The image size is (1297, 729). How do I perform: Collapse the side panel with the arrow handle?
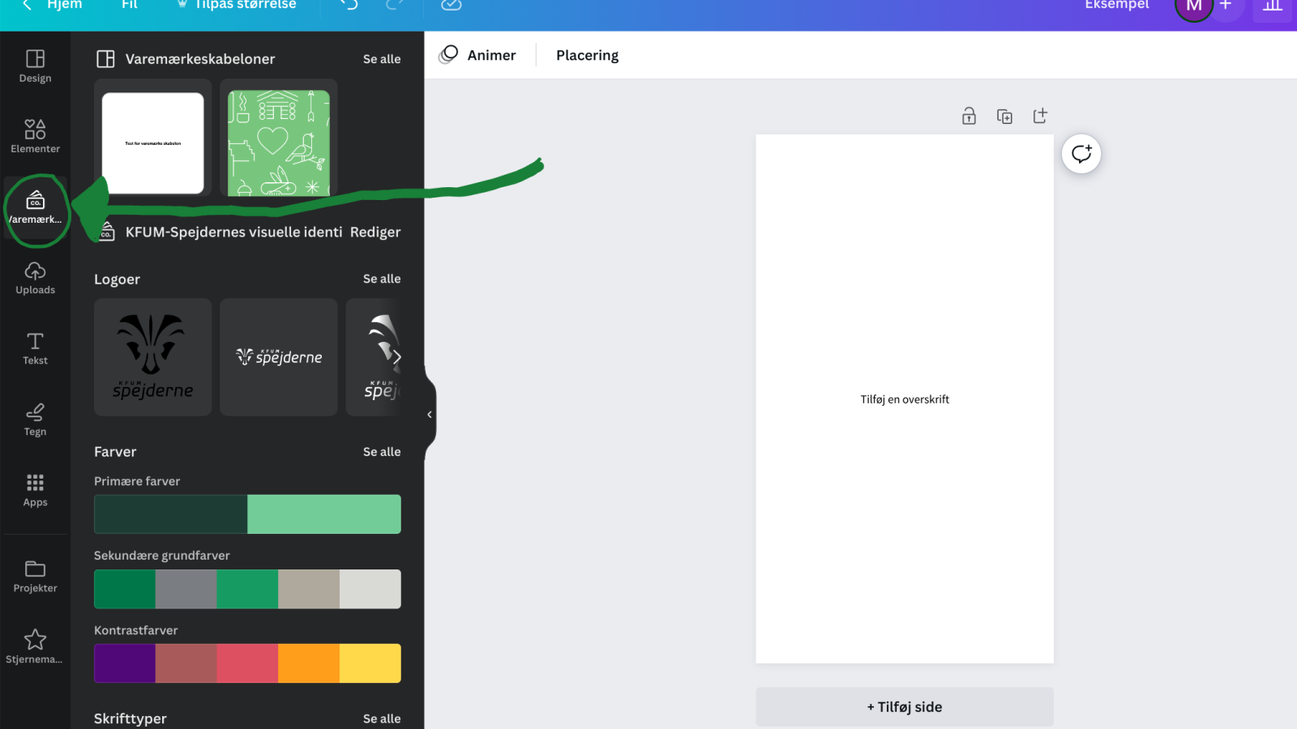[x=430, y=415]
